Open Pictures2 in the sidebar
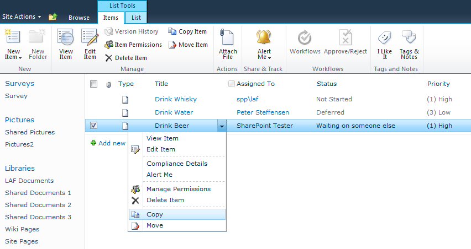 [19, 144]
